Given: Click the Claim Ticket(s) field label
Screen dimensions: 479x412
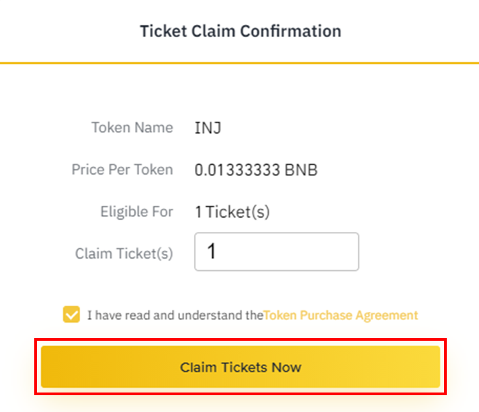Looking at the screenshot, I should pos(124,253).
